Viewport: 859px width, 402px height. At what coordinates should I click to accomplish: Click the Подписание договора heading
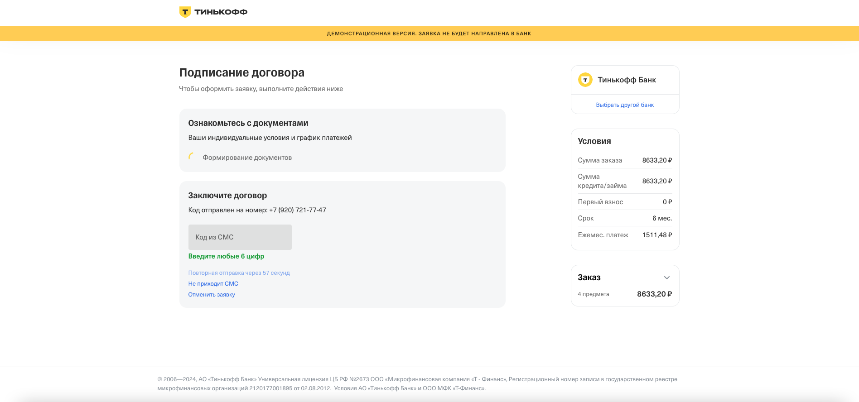click(x=242, y=72)
